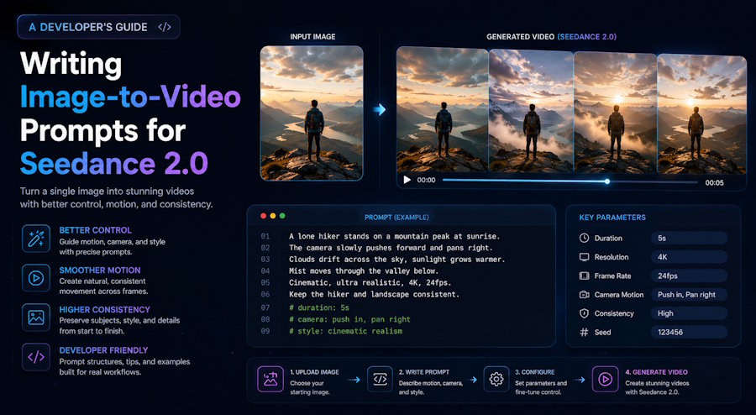756x415 pixels.
Task: Click the Resolution value field 4K
Action: (689, 257)
